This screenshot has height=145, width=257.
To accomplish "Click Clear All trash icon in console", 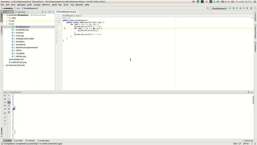I will coord(9,112).
